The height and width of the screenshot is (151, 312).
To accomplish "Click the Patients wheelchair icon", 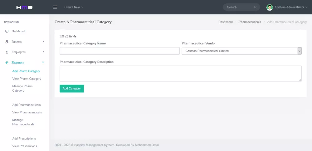I will (7, 42).
